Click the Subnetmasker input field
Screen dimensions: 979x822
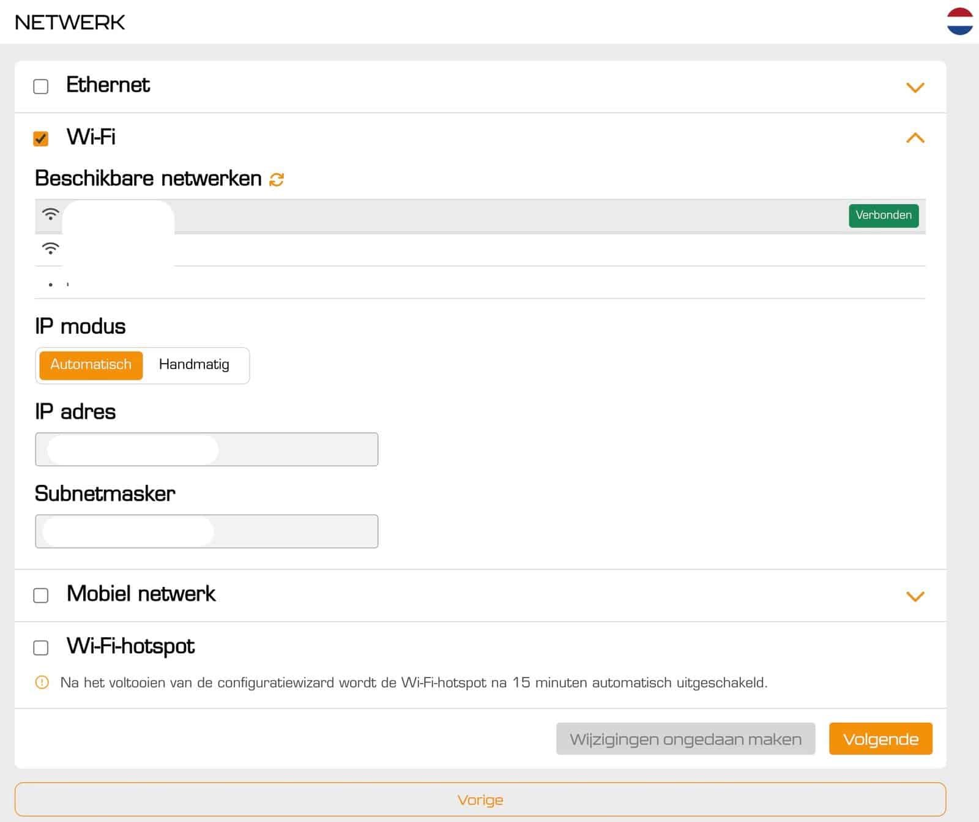click(x=206, y=531)
